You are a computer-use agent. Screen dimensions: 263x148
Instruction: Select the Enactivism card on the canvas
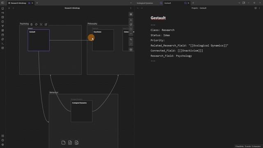tap(103, 40)
